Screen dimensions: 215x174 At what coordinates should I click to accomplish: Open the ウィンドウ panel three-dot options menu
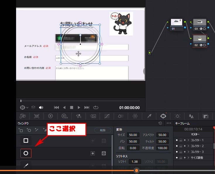[x=169, y=123]
